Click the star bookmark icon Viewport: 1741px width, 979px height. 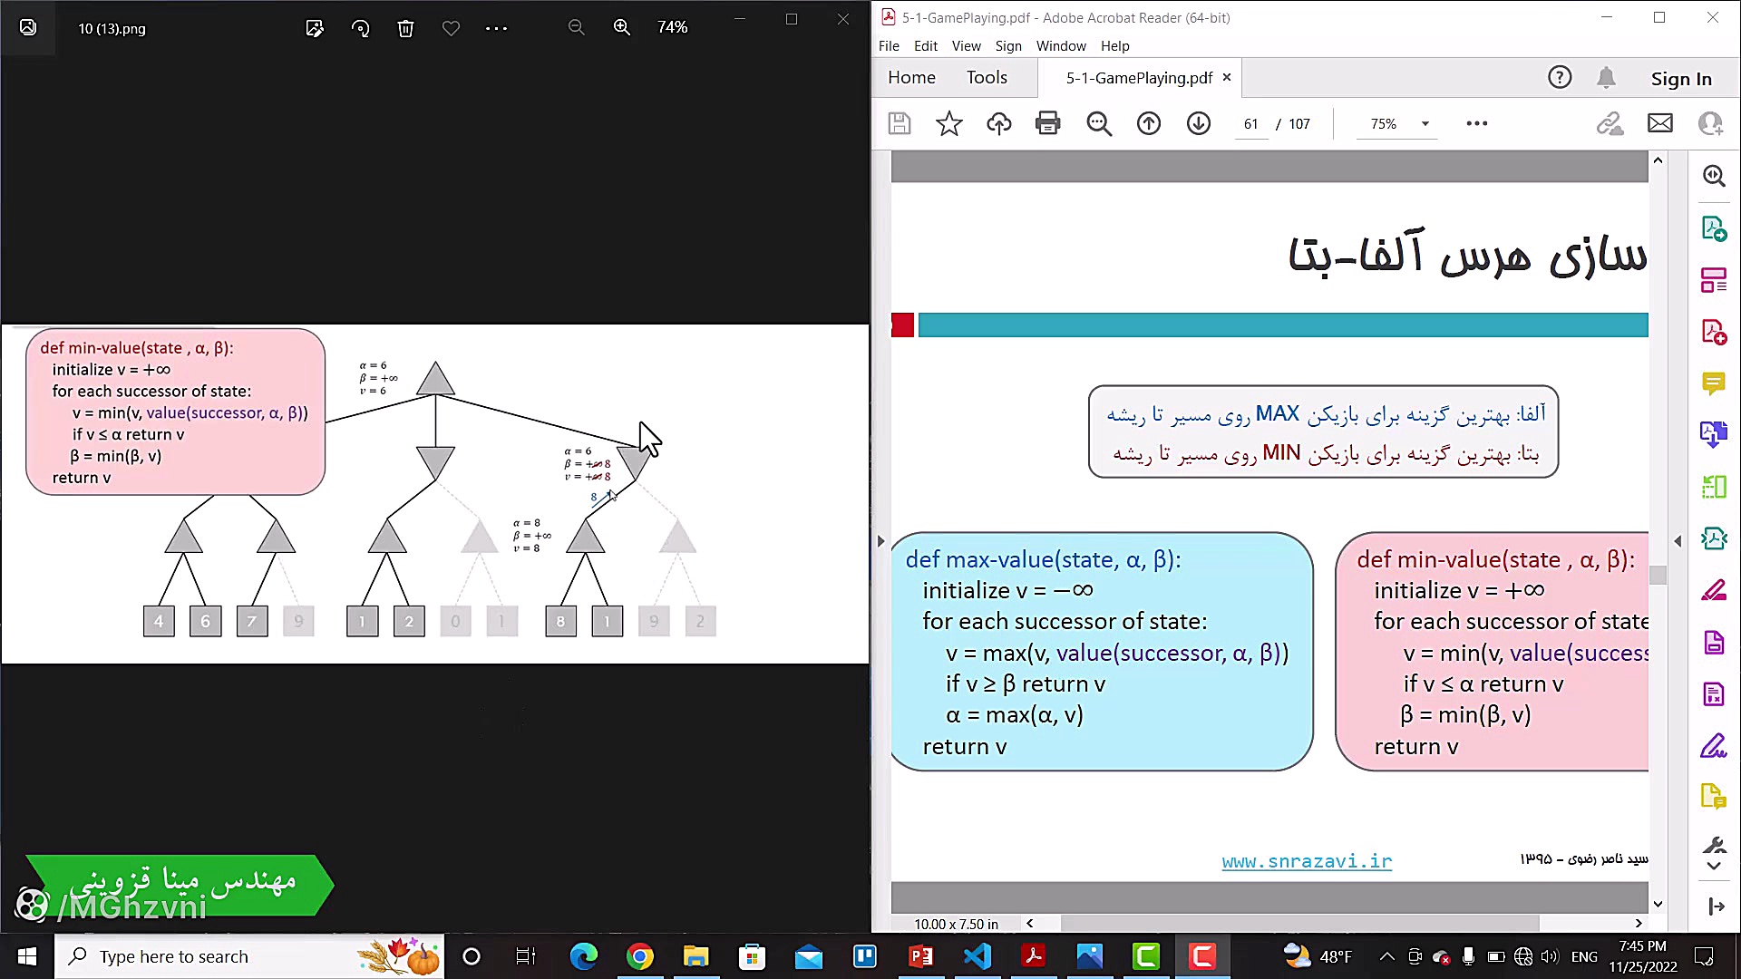tap(948, 123)
